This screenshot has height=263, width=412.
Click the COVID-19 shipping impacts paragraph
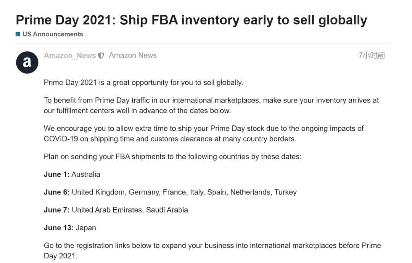[204, 134]
